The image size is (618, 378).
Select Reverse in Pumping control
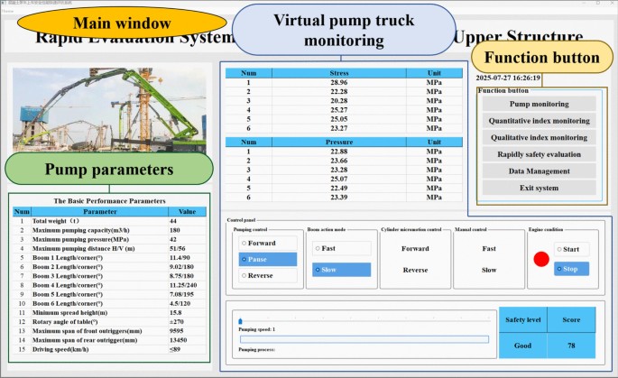[x=268, y=275]
